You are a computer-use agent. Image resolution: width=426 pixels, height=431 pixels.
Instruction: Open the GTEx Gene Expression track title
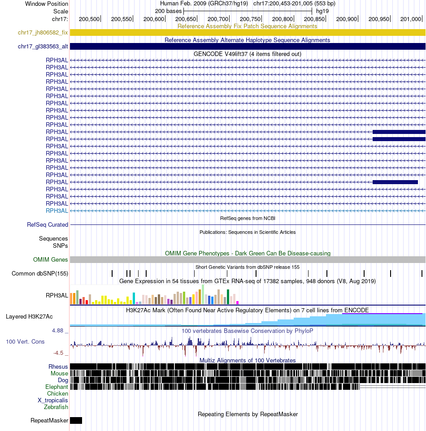[248, 281]
